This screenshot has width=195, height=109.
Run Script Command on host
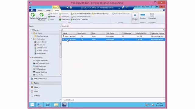point(80,19)
